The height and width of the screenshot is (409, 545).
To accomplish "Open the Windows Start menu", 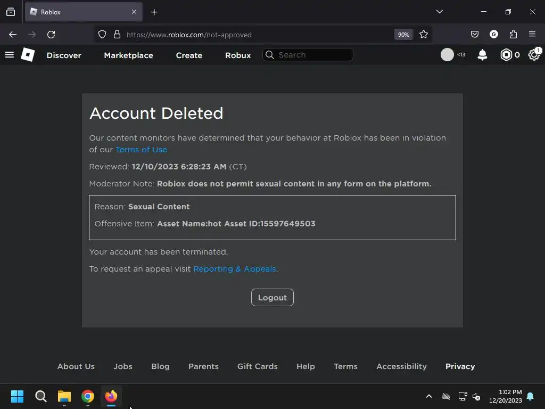I will coord(17,396).
